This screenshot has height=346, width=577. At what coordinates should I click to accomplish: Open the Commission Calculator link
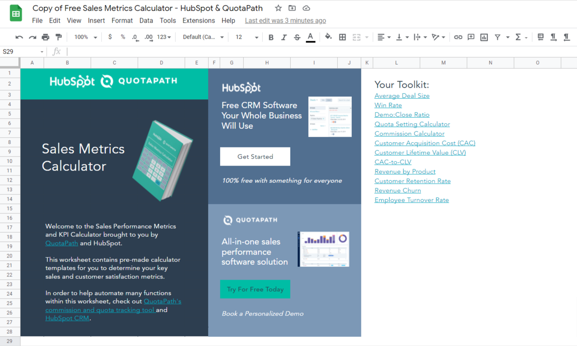(x=410, y=133)
